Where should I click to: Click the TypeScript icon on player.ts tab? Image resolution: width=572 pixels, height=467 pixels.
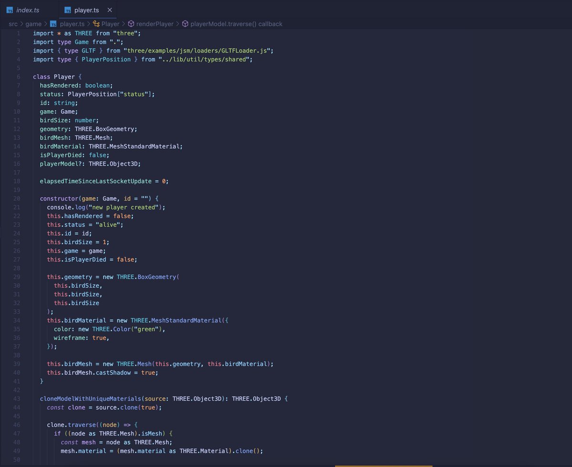68,10
